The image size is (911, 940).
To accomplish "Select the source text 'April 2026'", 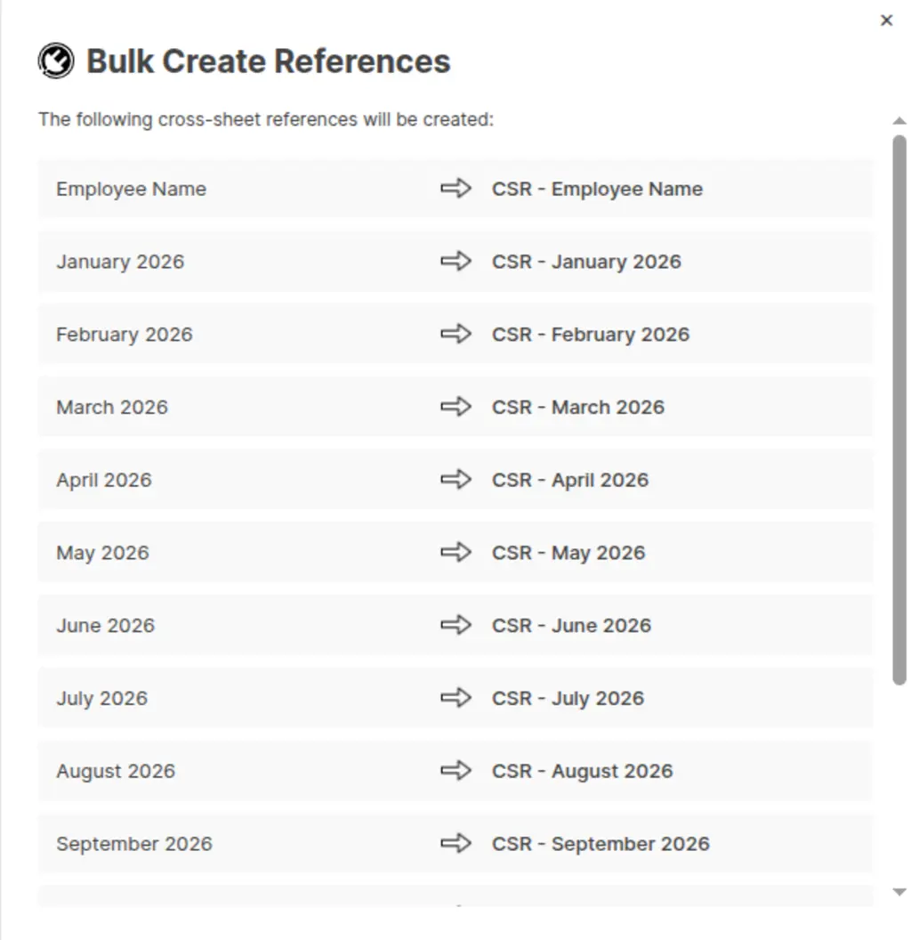I will pos(104,480).
